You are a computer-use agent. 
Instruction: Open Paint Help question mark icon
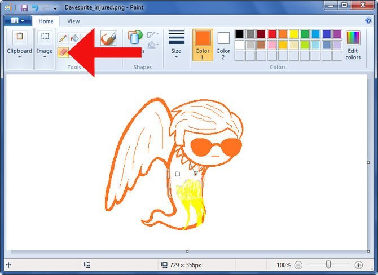(x=370, y=21)
